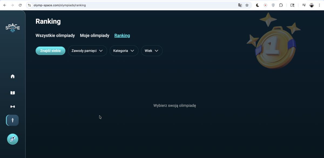This screenshot has width=324, height=158.
Task: Select the dumbbell training icon in sidebar
Action: coord(12,107)
